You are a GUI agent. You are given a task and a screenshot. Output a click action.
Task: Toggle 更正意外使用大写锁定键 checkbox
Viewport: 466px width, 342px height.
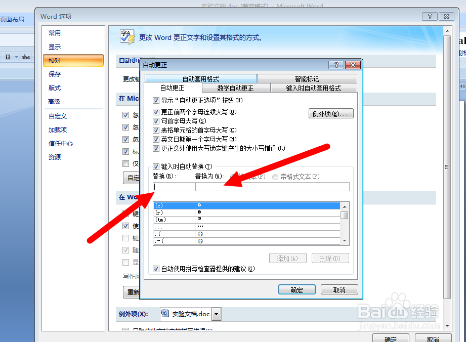click(156, 148)
